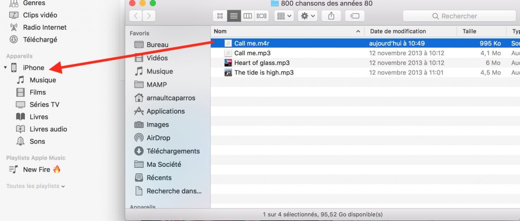
Task: Open Musique in Finder favorites
Action: [160, 71]
